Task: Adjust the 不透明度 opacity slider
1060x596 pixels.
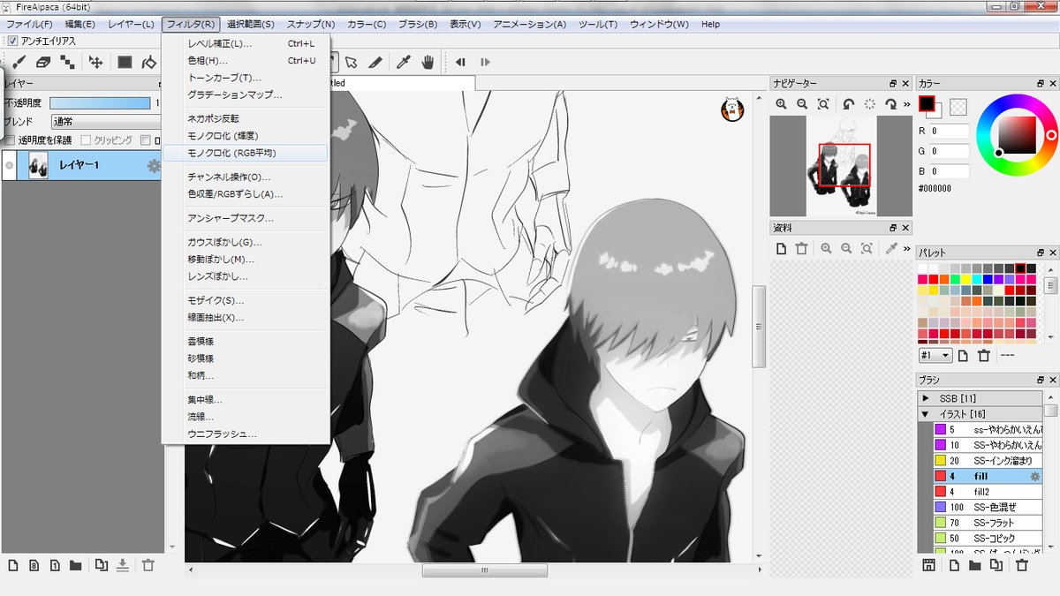Action: 101,103
